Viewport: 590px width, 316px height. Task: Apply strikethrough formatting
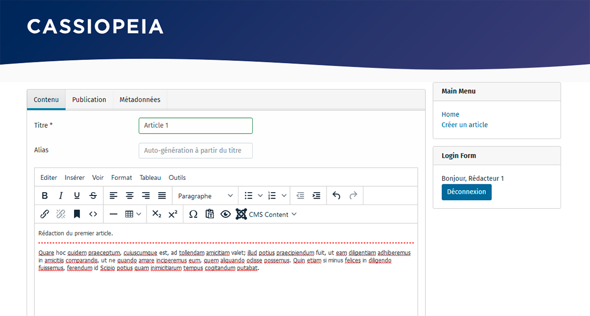(93, 196)
